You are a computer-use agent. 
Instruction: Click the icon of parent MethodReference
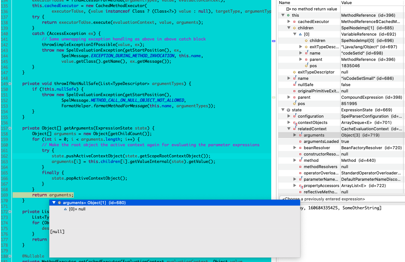(x=306, y=59)
